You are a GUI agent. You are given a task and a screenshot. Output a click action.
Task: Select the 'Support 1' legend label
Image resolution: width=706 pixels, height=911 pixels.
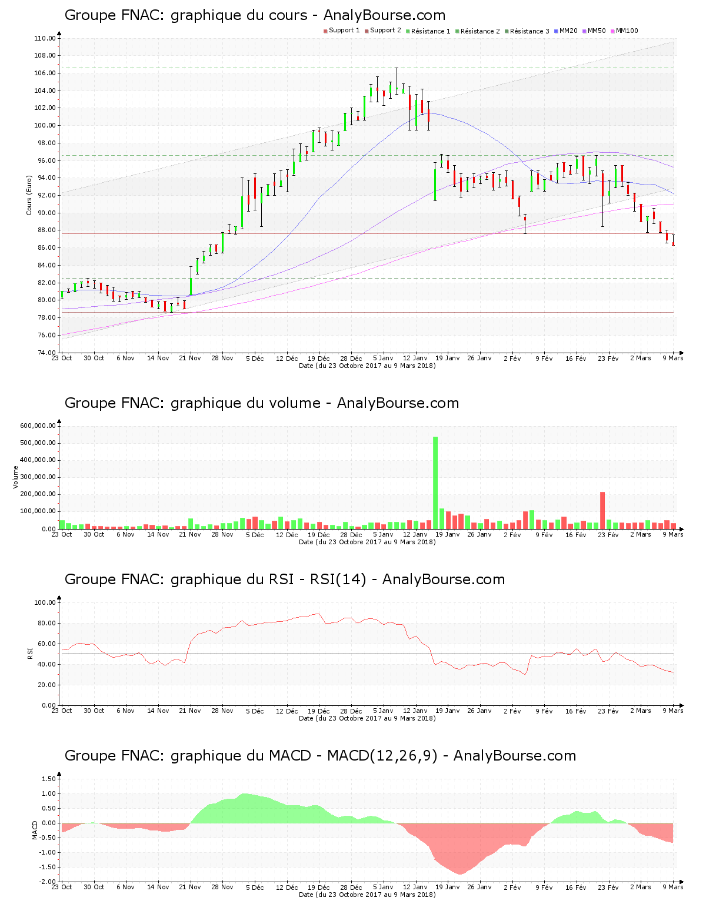click(344, 31)
